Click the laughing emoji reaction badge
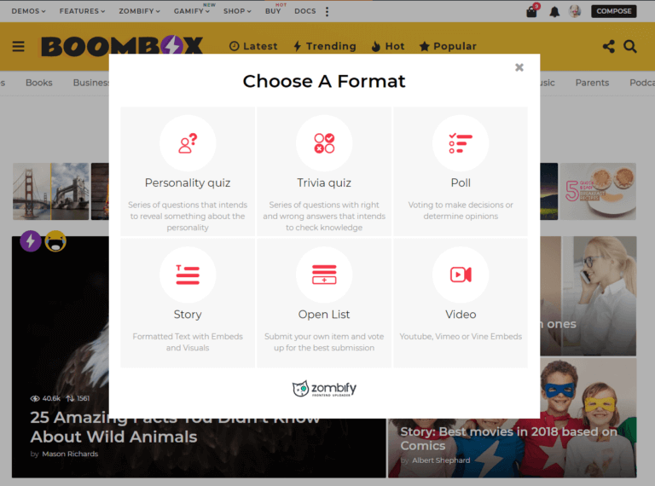Viewport: 655px width, 486px height. (x=55, y=241)
